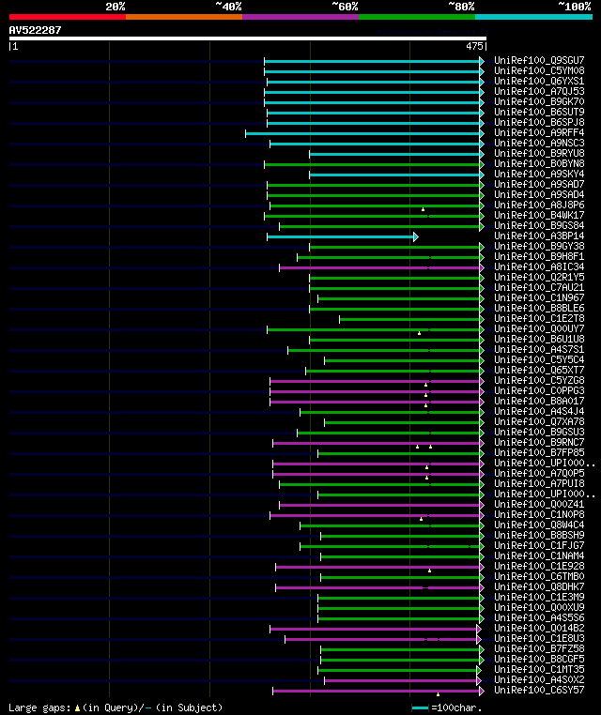The image size is (601, 715).
Task: Open hit UniRef100_A9RFF4
Action: tap(539, 132)
